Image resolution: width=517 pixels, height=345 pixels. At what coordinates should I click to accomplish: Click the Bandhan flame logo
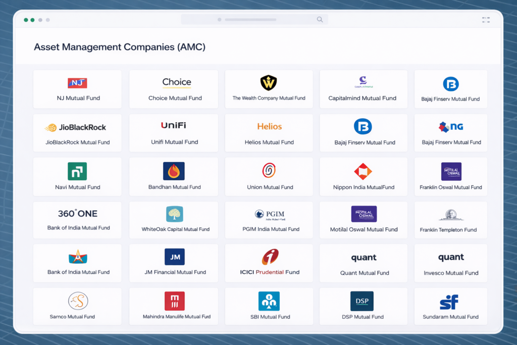point(174,171)
